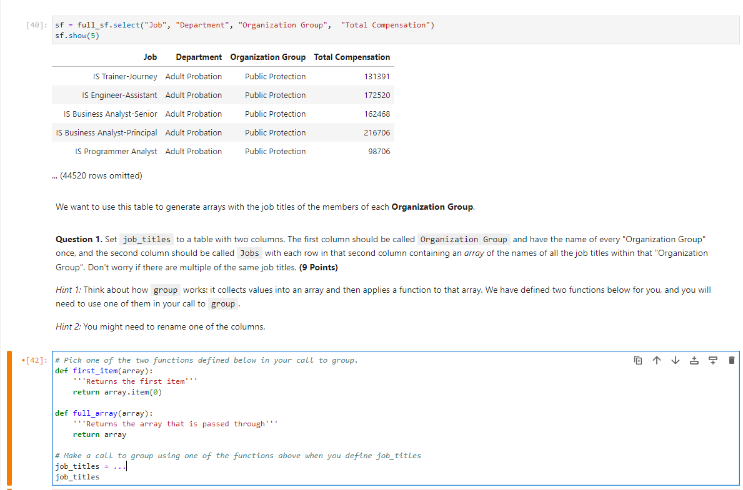
Task: Duplicate the cell using the copy icon
Action: point(638,360)
